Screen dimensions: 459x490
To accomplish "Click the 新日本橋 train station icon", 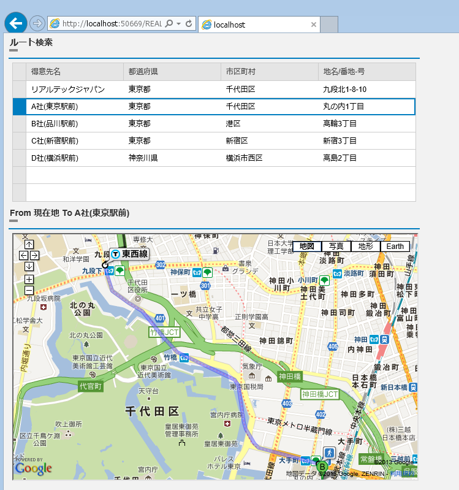I will pyautogui.click(x=413, y=387).
